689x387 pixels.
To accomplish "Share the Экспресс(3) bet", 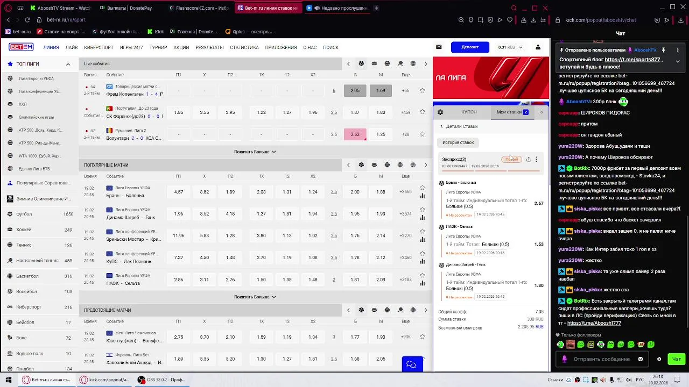I will point(529,159).
